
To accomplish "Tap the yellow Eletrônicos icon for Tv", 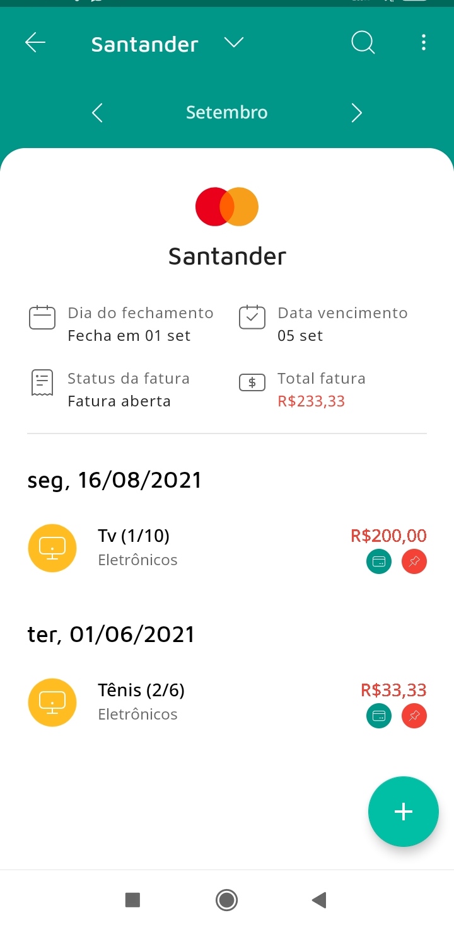I will pos(52,548).
